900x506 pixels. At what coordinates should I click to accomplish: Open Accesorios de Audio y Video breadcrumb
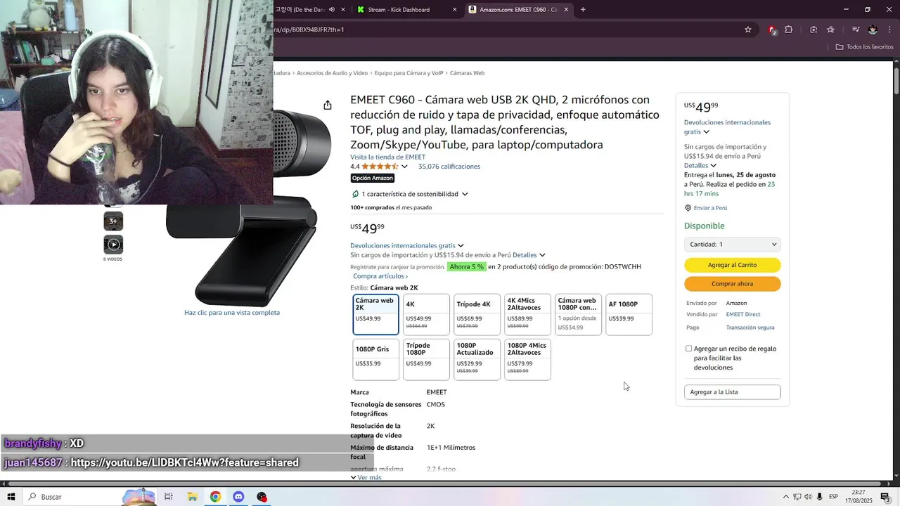(x=332, y=73)
